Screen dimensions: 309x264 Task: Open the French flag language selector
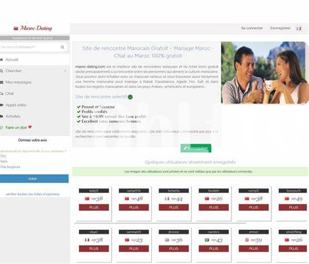click(x=298, y=28)
